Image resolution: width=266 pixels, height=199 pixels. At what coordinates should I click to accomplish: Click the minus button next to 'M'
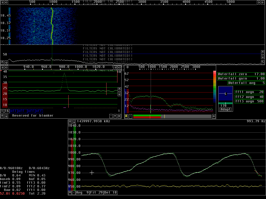click(x=74, y=193)
